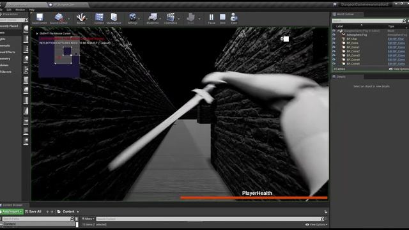The width and height of the screenshot is (409, 230).
Task: Expand the Build options dropdown arrow
Action: 199,19
